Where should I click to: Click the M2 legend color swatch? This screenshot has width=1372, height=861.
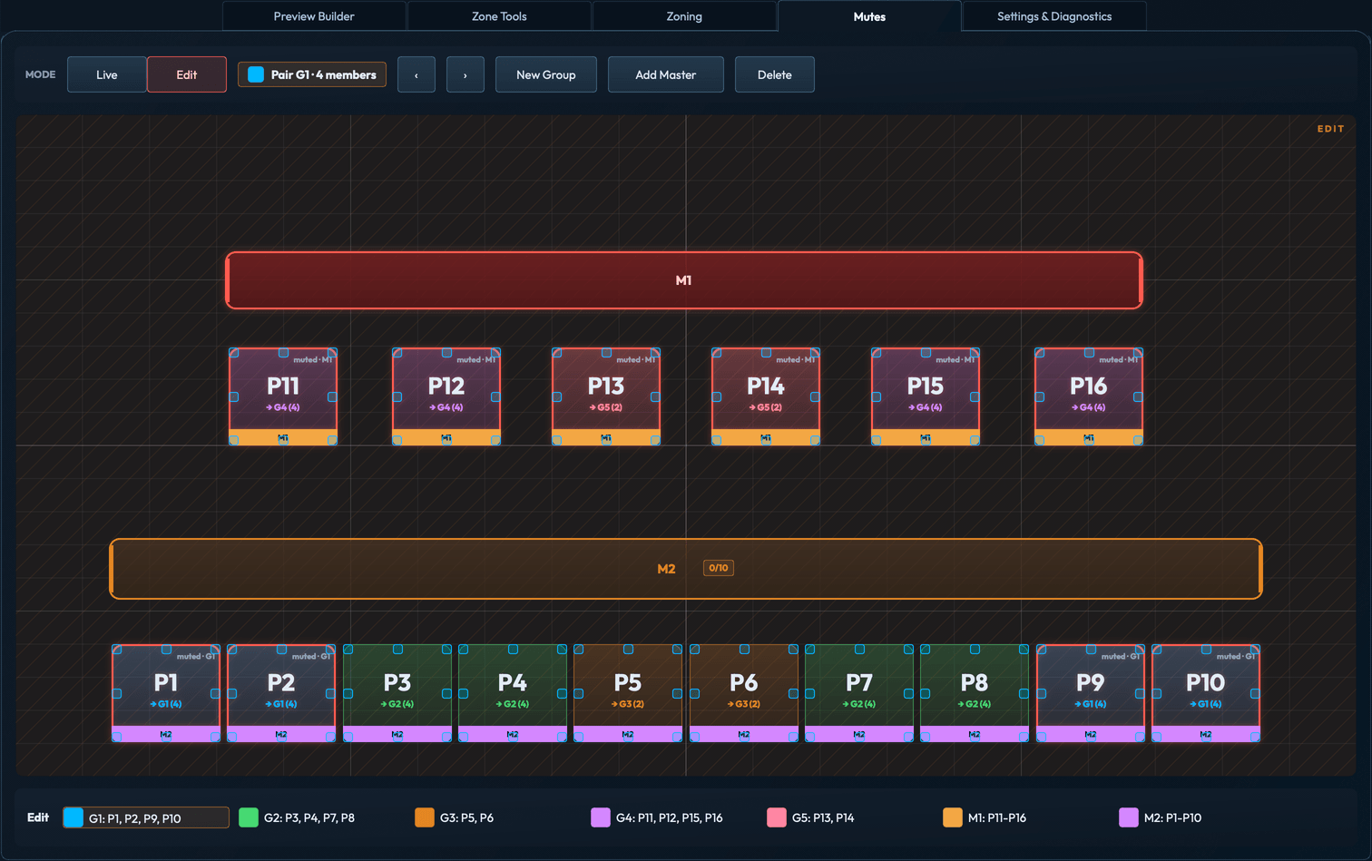point(1129,817)
